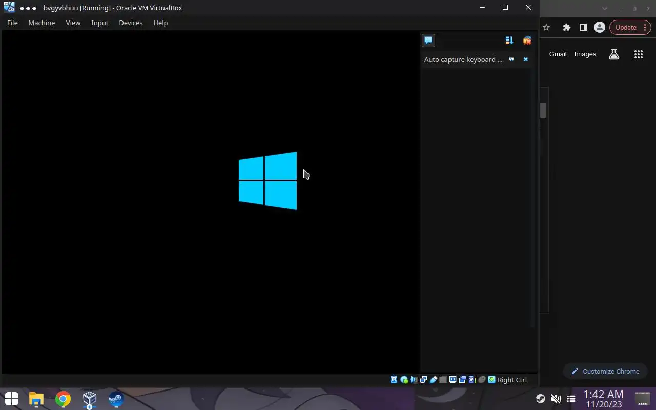
Task: Open network adapters indicator
Action: pos(424,380)
